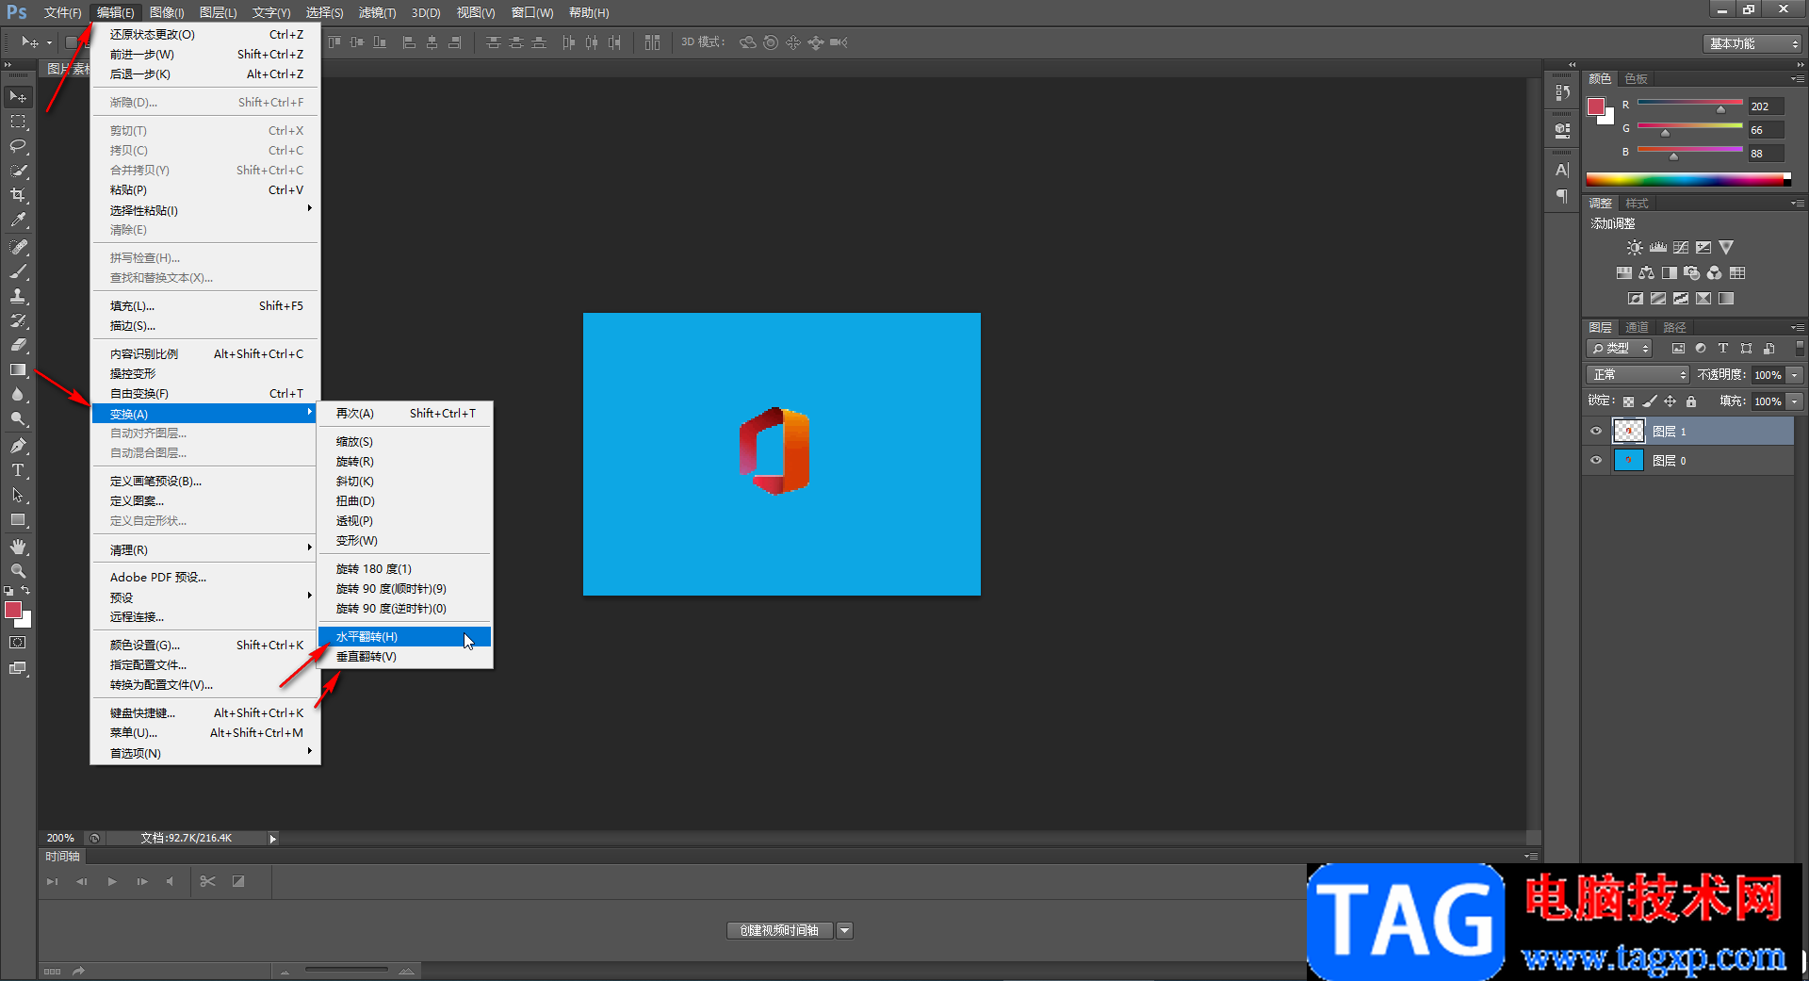Add a Color Balance adjustment (scales icon)
The height and width of the screenshot is (981, 1809).
[x=1646, y=273]
